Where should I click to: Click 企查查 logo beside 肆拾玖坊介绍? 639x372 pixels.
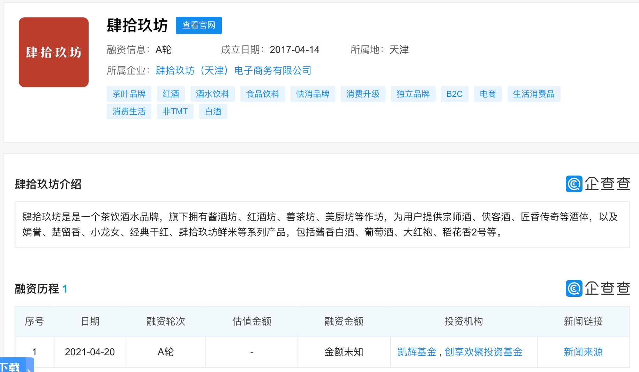598,184
